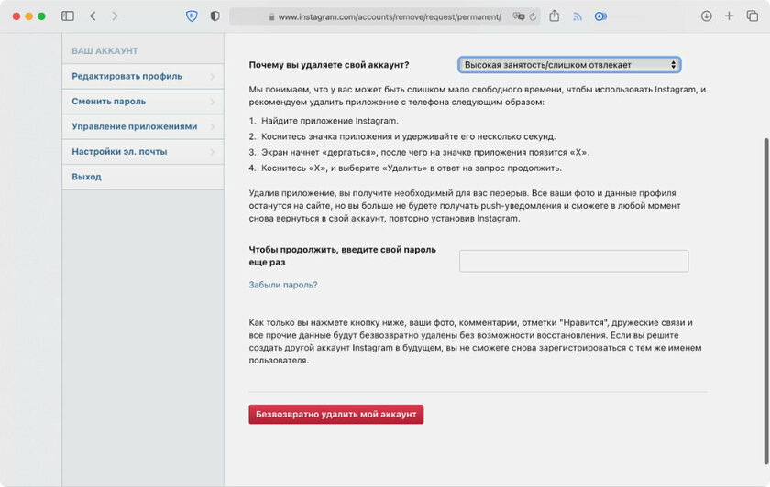Screen dimensions: 770x487
Task: Go to 'Настройки эл. почты'
Action: tap(119, 151)
